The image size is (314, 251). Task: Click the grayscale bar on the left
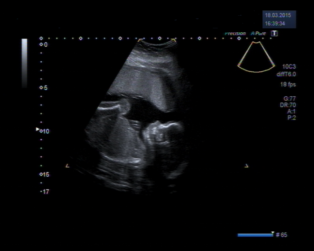point(24,63)
